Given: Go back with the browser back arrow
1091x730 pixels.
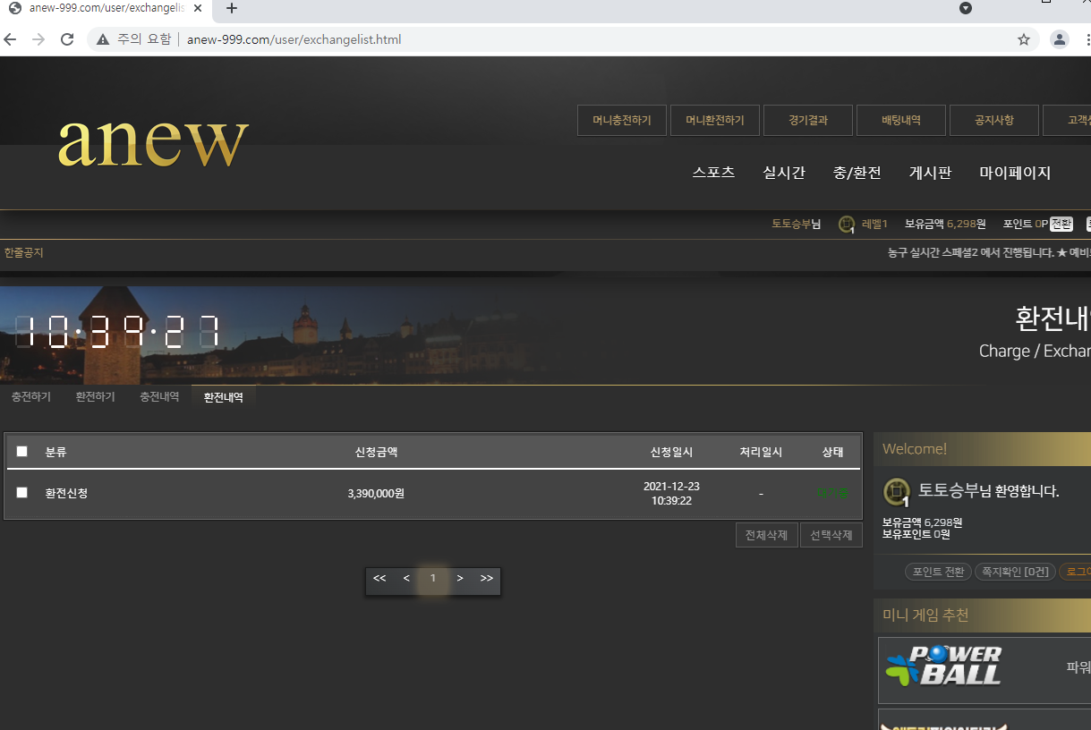Looking at the screenshot, I should pos(11,39).
